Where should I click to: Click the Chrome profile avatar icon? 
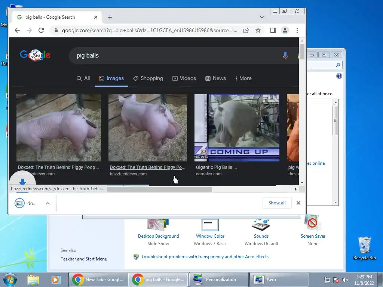(285, 30)
